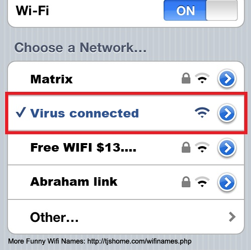Tap the signal icon for Abraham link
251x250 pixels.
click(202, 182)
